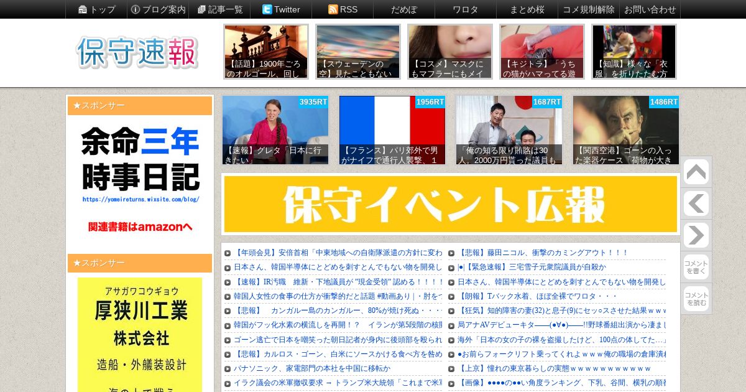
Task: Select コメ規制解除 in navigation bar
Action: pos(589,9)
